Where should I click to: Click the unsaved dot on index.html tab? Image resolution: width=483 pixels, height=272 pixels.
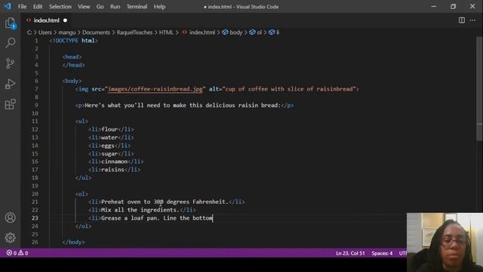coord(65,20)
